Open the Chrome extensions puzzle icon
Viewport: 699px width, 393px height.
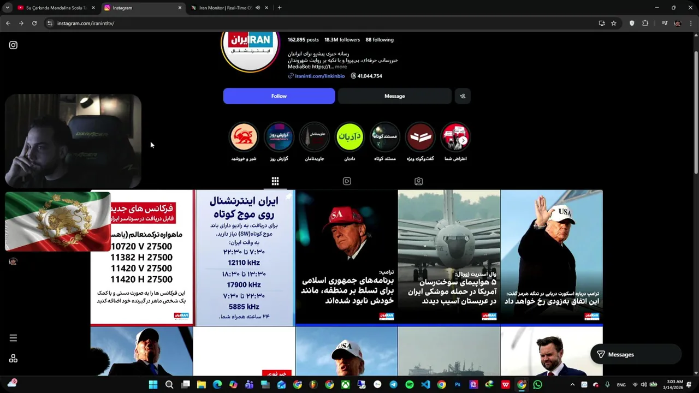tap(645, 23)
